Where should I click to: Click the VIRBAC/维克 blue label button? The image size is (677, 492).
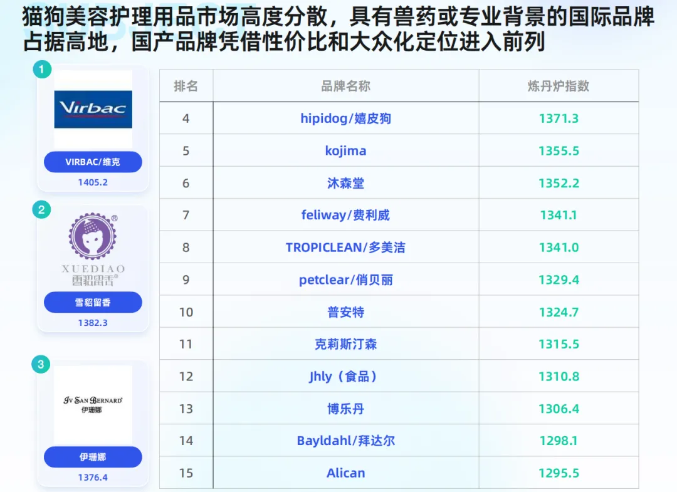pos(93,162)
